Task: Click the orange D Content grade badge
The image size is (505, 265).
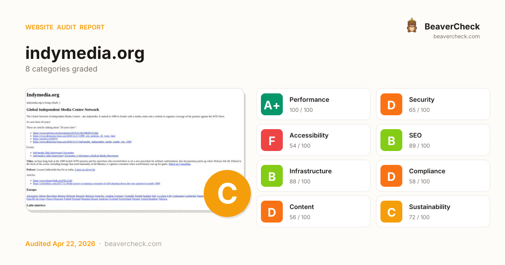Action: point(272,212)
